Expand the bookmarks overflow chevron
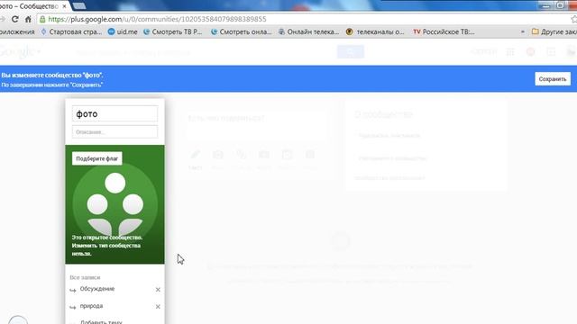 [x=523, y=32]
